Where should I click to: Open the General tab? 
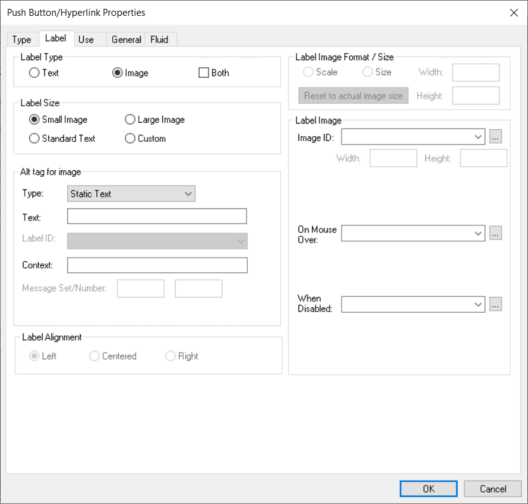[126, 39]
